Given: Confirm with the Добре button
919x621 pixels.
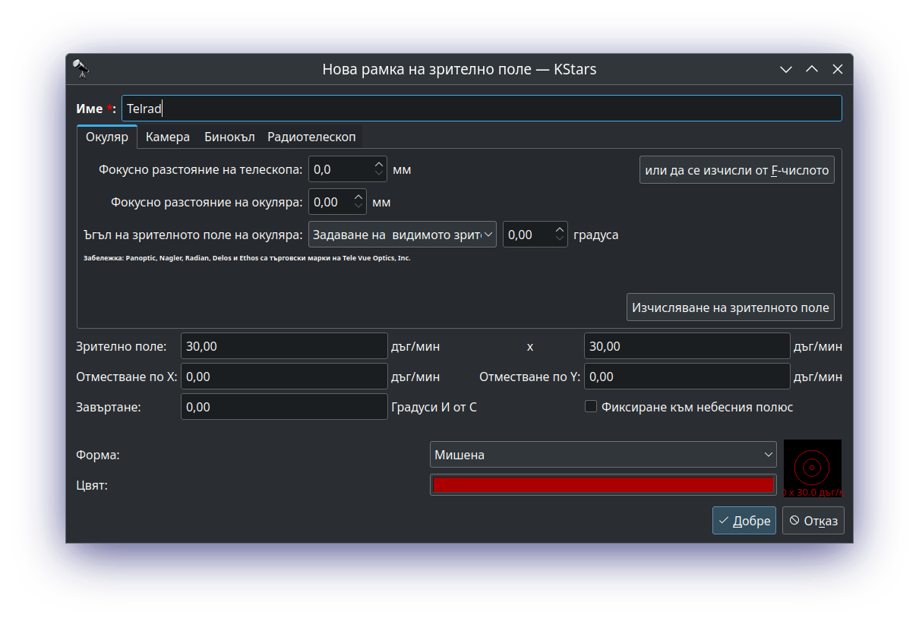Looking at the screenshot, I should (744, 521).
